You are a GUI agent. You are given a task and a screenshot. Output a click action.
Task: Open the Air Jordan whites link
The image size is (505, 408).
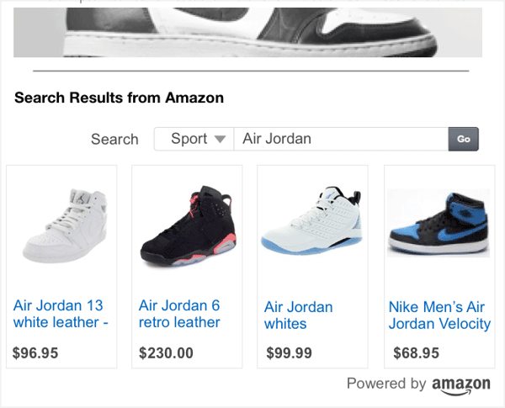pos(298,315)
